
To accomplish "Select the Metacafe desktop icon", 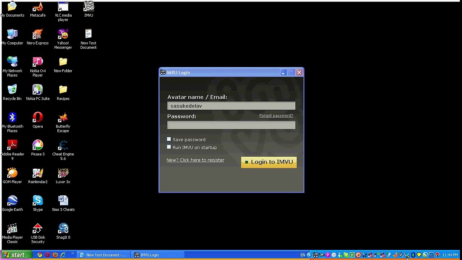I will [38, 9].
